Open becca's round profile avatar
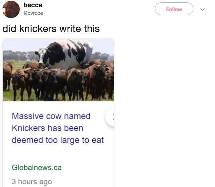 [x=11, y=9]
